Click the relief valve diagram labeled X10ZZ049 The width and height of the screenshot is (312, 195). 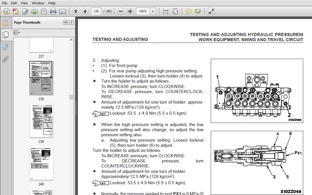[257, 163]
